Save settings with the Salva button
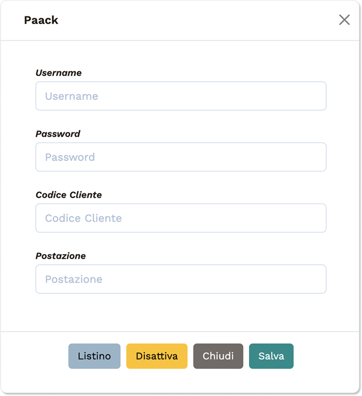Viewport: 362px width, 396px height. (271, 356)
